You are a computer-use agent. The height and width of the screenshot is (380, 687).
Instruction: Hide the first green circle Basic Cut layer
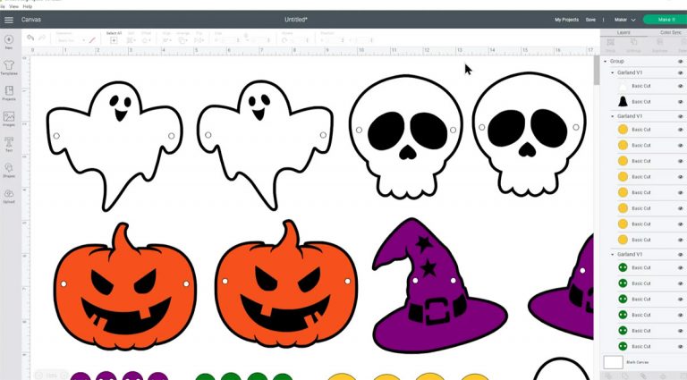click(681, 267)
